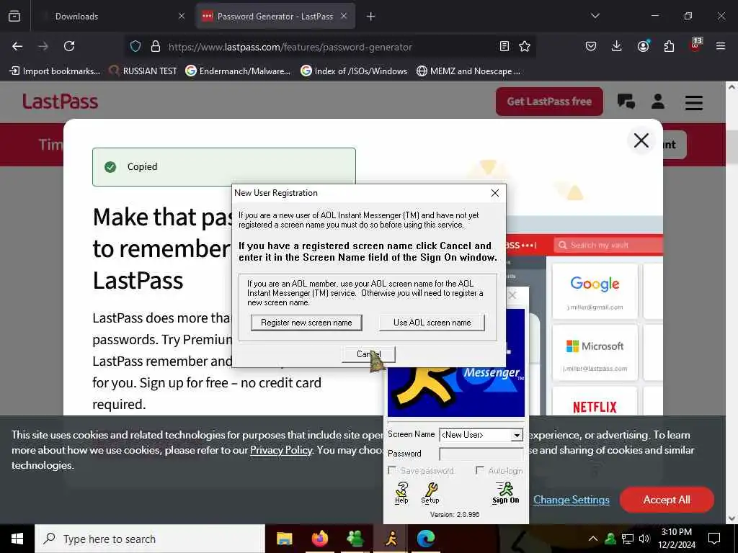The image size is (738, 553).
Task: Click green buddies icon in taskbar
Action: pyautogui.click(x=355, y=539)
